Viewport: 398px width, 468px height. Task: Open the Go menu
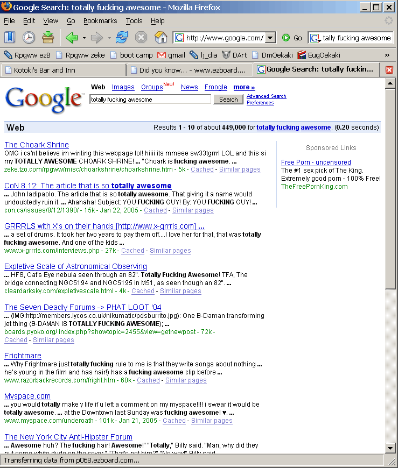[71, 21]
